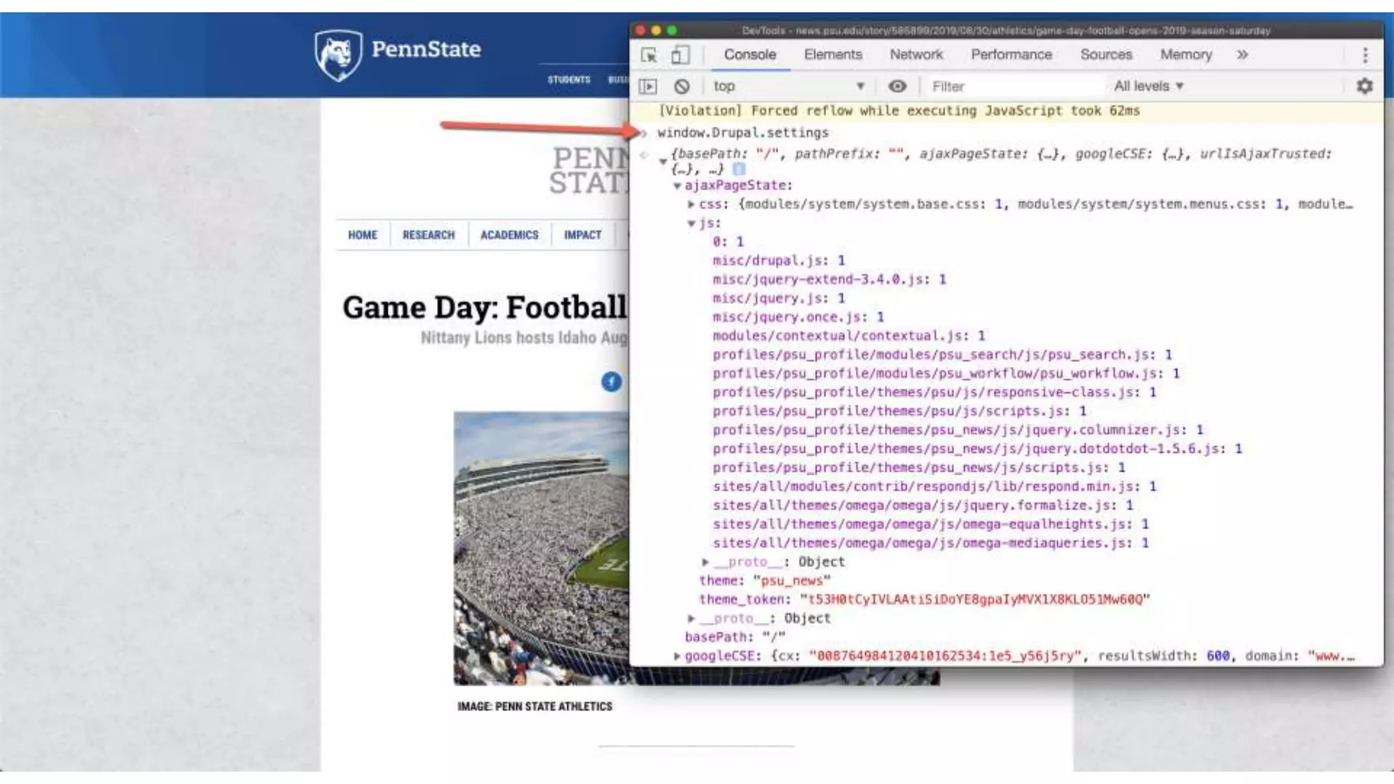Select the respond.min.js entry
Screen dimensions: 1394x784
point(935,487)
